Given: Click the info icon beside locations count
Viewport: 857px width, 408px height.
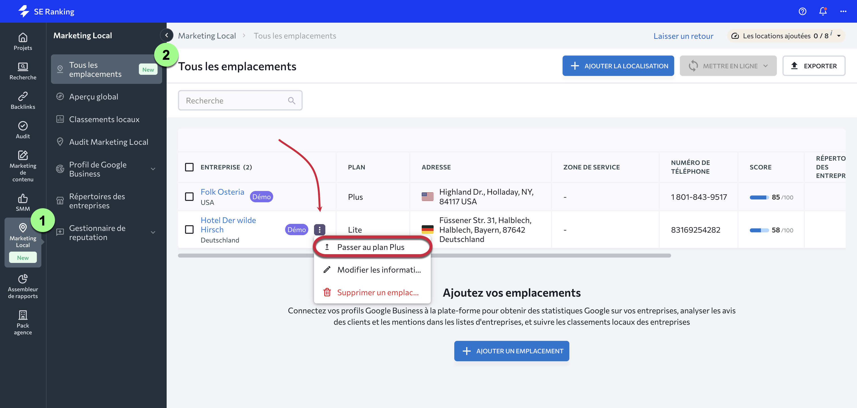Looking at the screenshot, I should click(831, 33).
